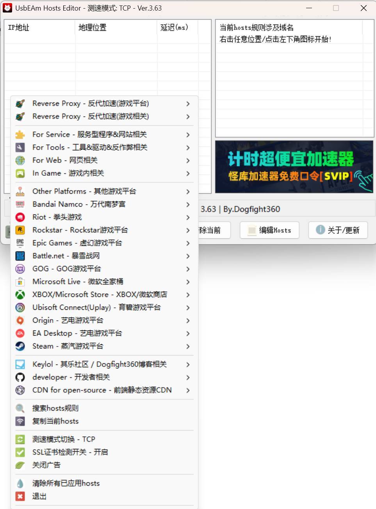The width and height of the screenshot is (376, 509).
Task: Click the Riot red fist icon
Action: [x=20, y=217]
